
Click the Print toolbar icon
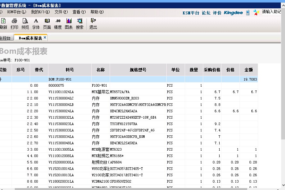(x=14, y=24)
